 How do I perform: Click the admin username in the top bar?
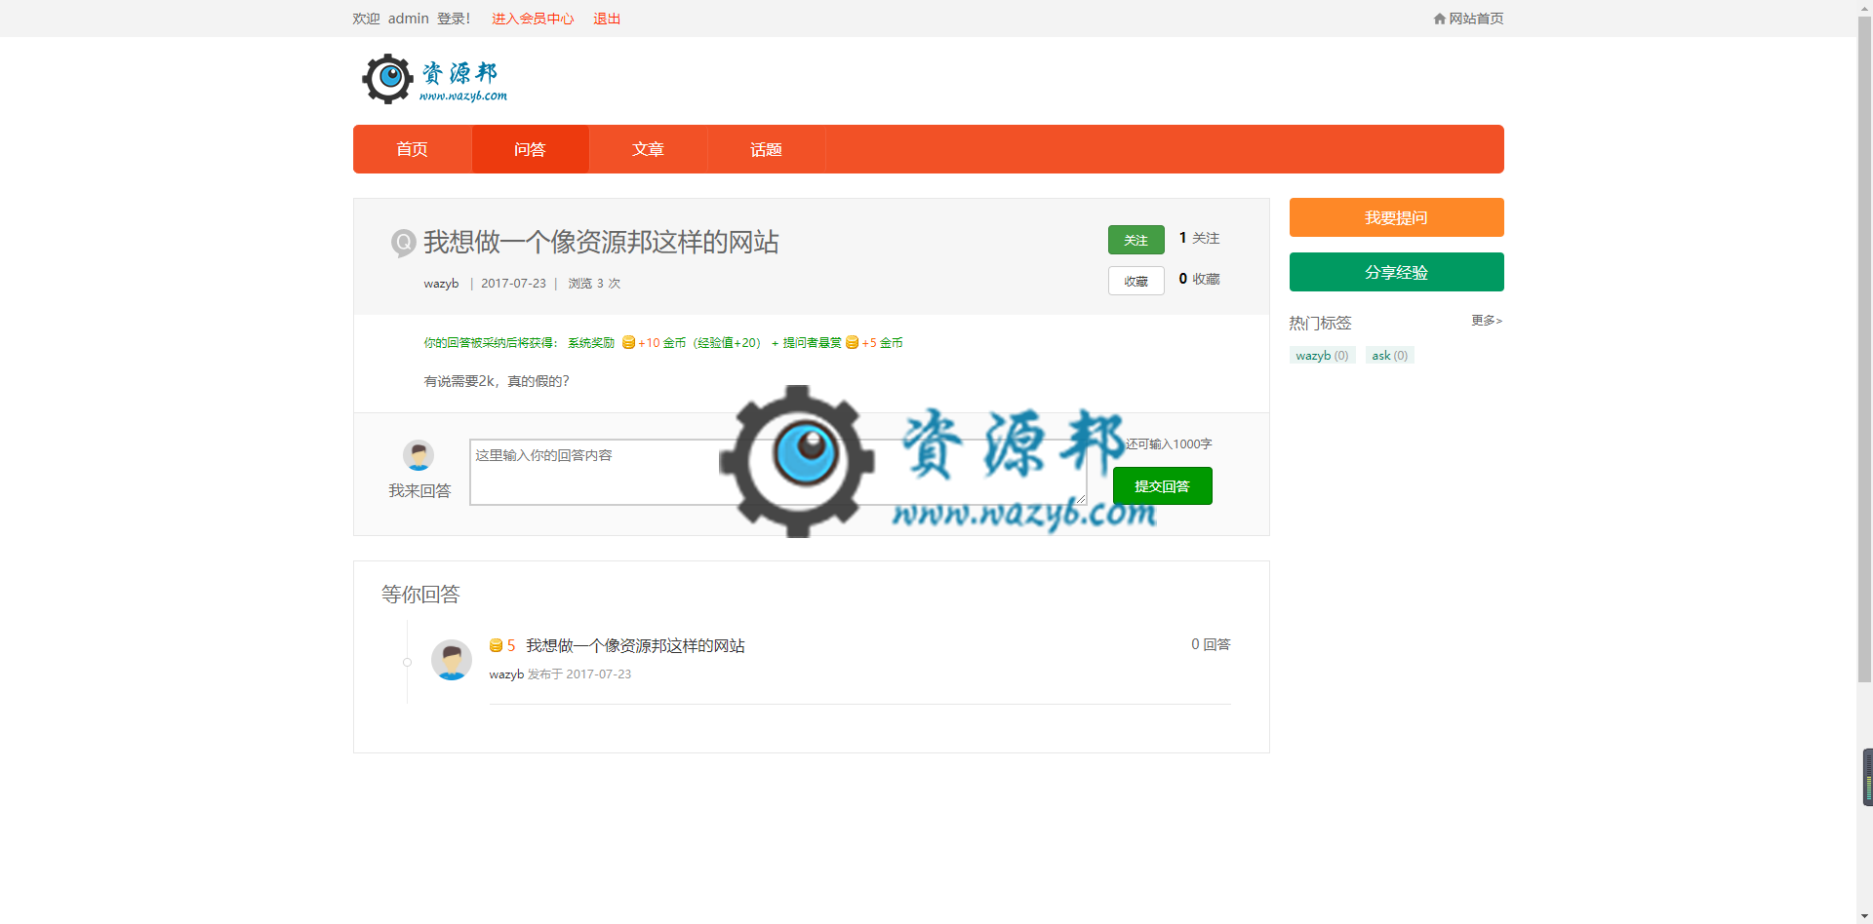click(x=408, y=19)
